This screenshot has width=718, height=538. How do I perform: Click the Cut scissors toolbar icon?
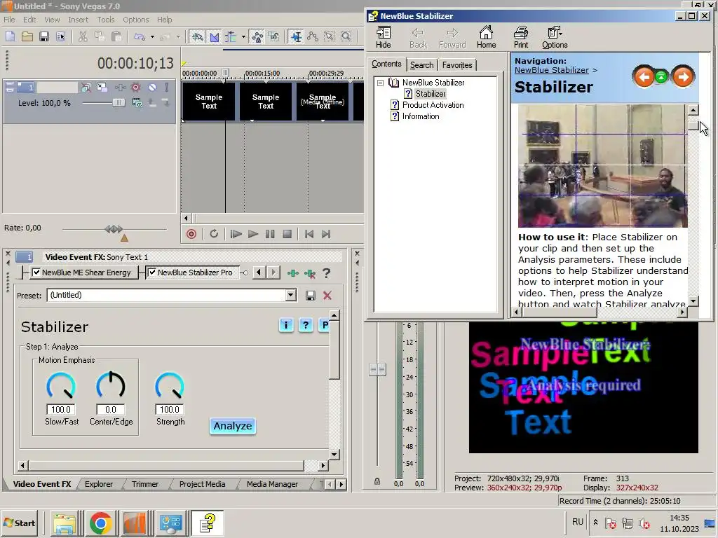click(x=83, y=36)
